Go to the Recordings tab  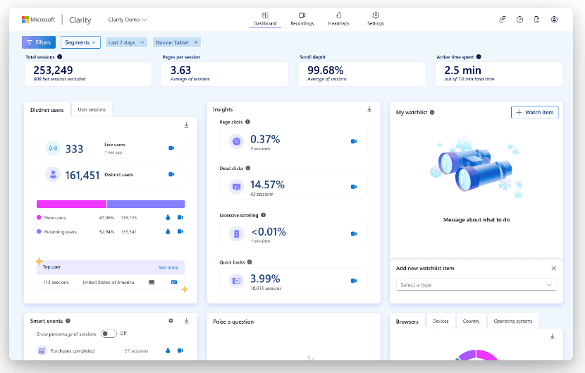pyautogui.click(x=302, y=19)
